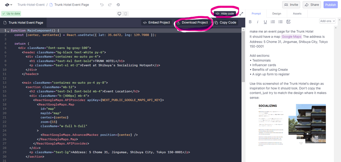Open the Add-ons dropdown
341x162 pixels.
coord(328,21)
